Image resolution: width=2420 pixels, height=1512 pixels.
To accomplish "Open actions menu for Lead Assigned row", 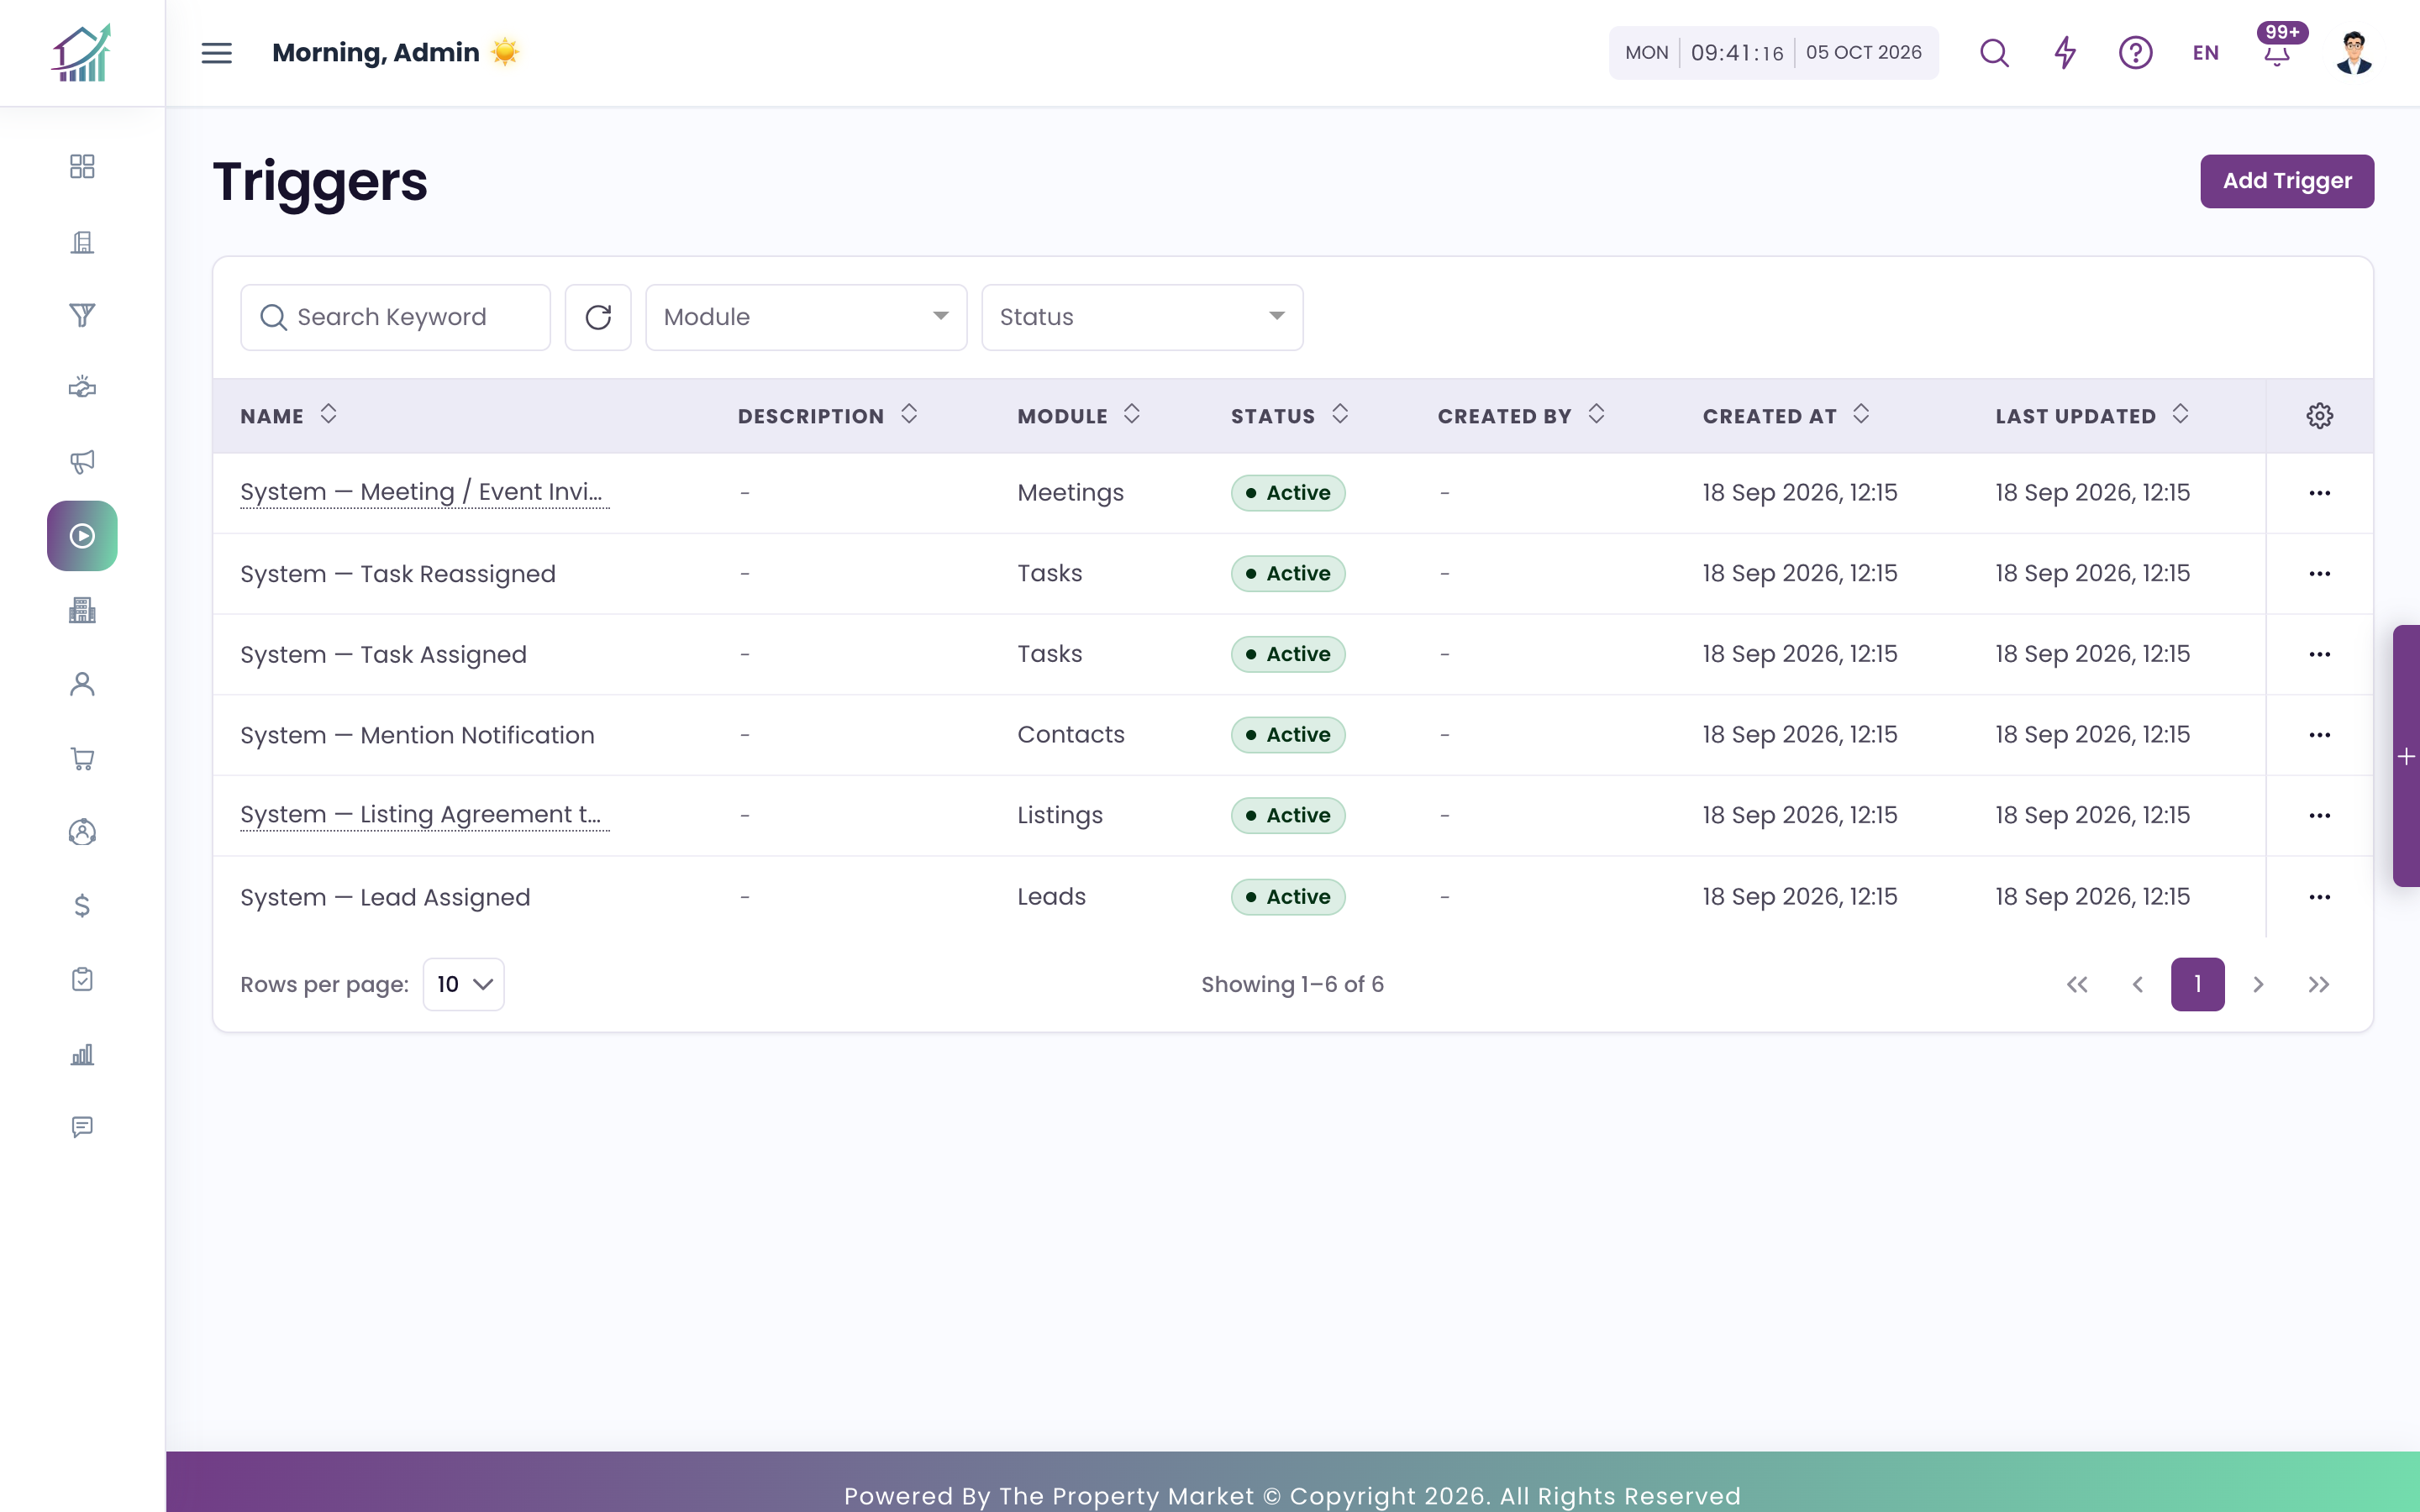I will tap(2319, 897).
